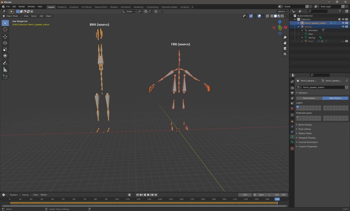The height and width of the screenshot is (211, 350).
Task: Expand Viewport Display panel
Action: click(x=307, y=138)
